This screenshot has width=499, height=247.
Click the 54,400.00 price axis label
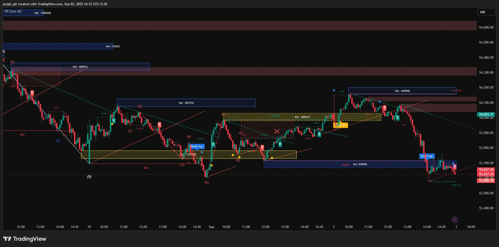coord(486,58)
